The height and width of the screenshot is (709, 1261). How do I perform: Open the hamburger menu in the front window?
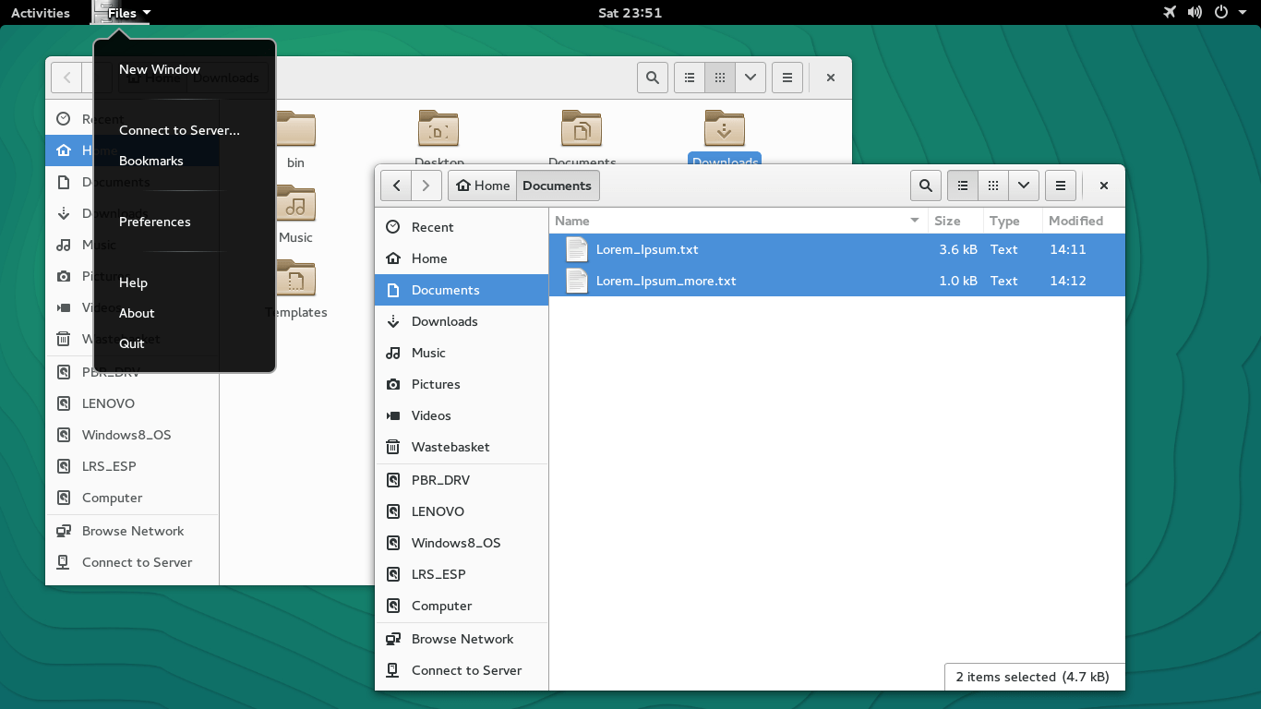point(1060,185)
